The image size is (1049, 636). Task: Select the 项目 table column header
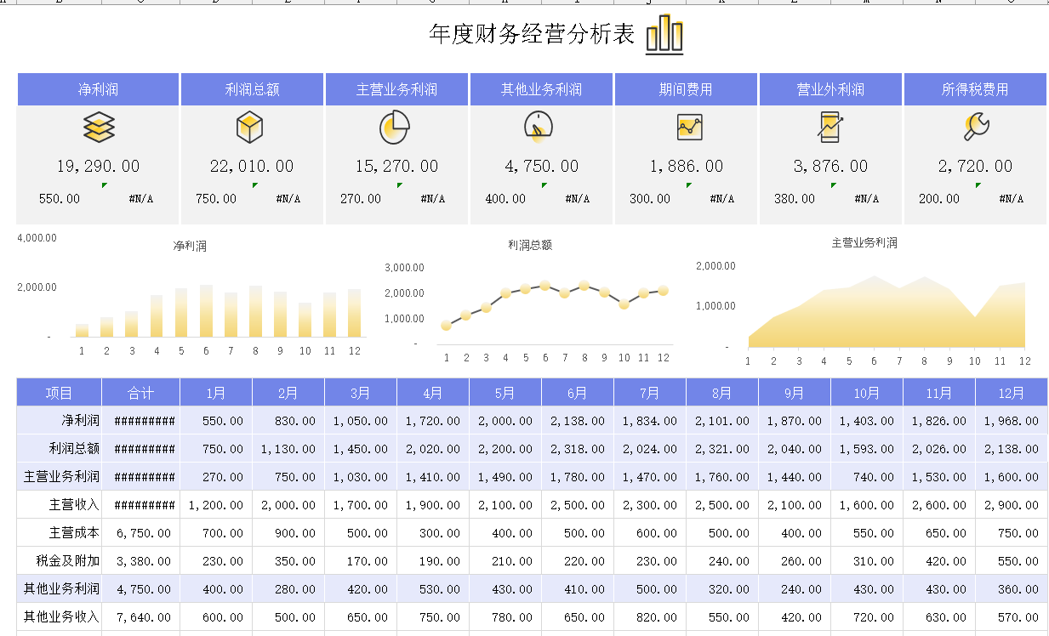pyautogui.click(x=59, y=393)
